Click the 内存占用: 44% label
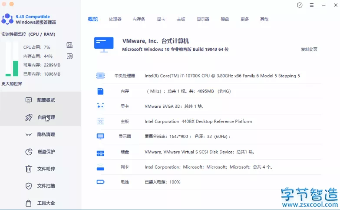Image resolution: width=340 pixels, height=210 pixels. click(x=38, y=56)
